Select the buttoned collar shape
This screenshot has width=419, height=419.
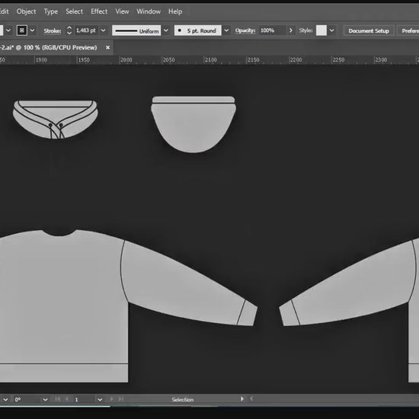(56, 120)
